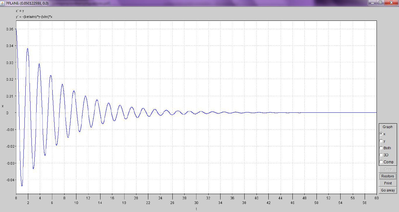Screen dimensions: 399x212
Task: Click the greyed-out Crop button
Action: (x=388, y=169)
